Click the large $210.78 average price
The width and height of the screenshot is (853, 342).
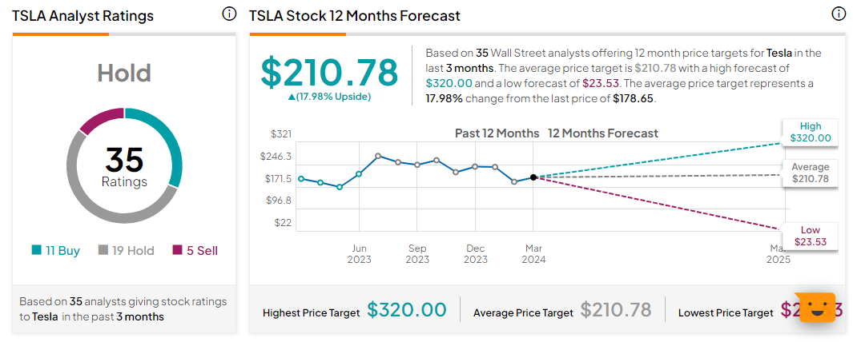pyautogui.click(x=330, y=72)
